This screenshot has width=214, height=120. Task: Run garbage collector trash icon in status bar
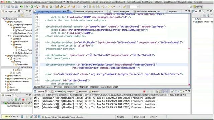click(x=22, y=117)
